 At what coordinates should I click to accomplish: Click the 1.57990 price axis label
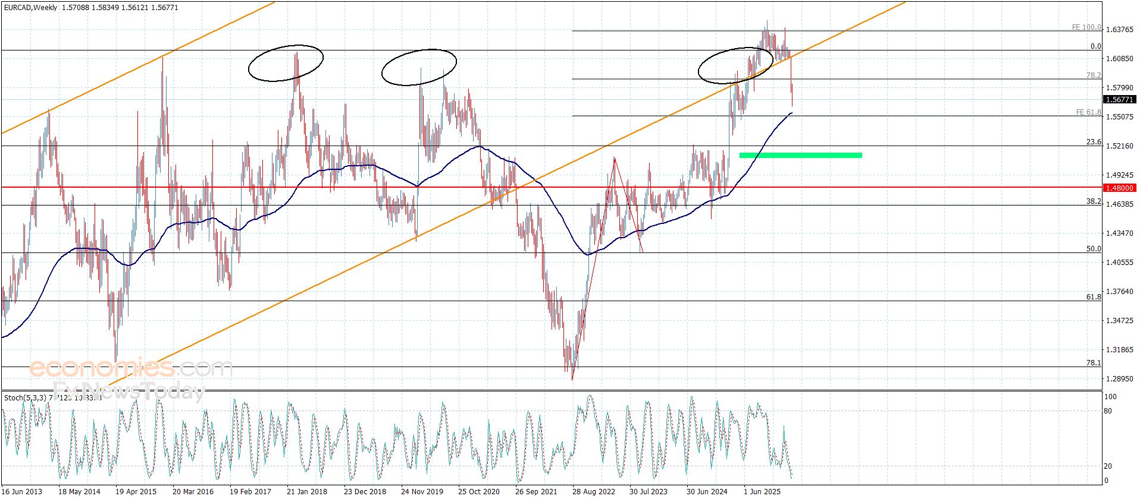(1119, 88)
